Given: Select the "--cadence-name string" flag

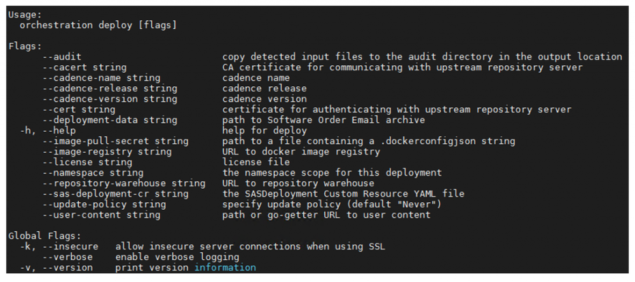Looking at the screenshot, I should click(x=101, y=78).
